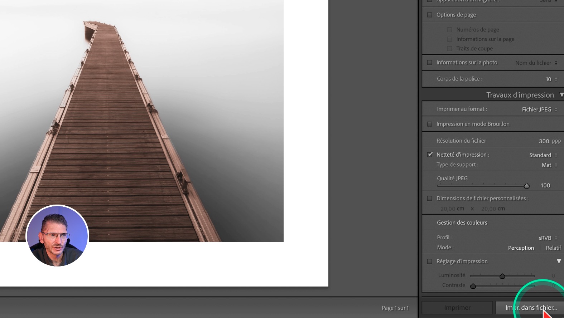Select the Perception rendering mode
This screenshot has height=318, width=564.
521,248
